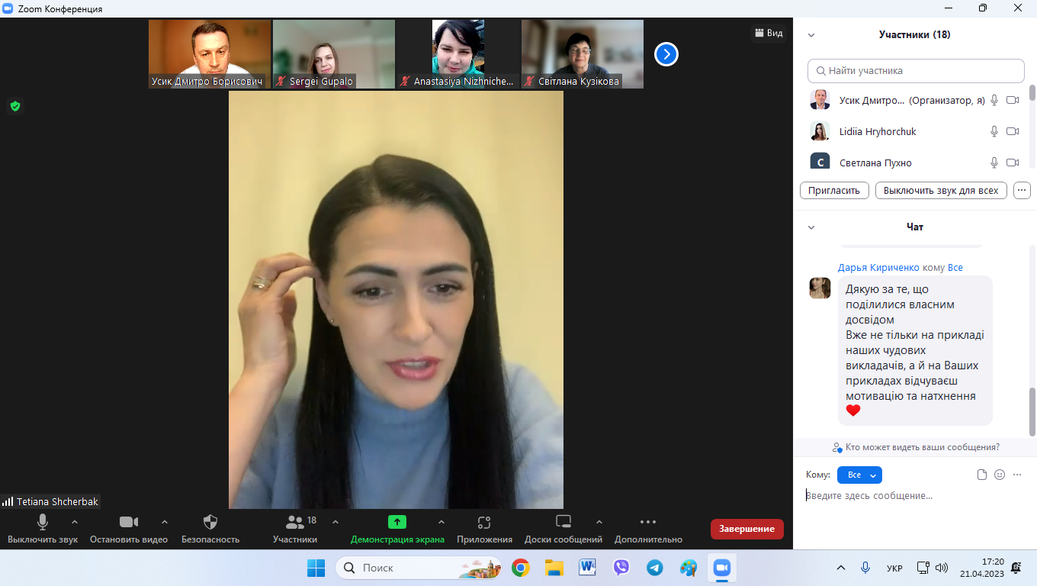Toggle microphone for Lidiia Hryhorchuk

(994, 131)
